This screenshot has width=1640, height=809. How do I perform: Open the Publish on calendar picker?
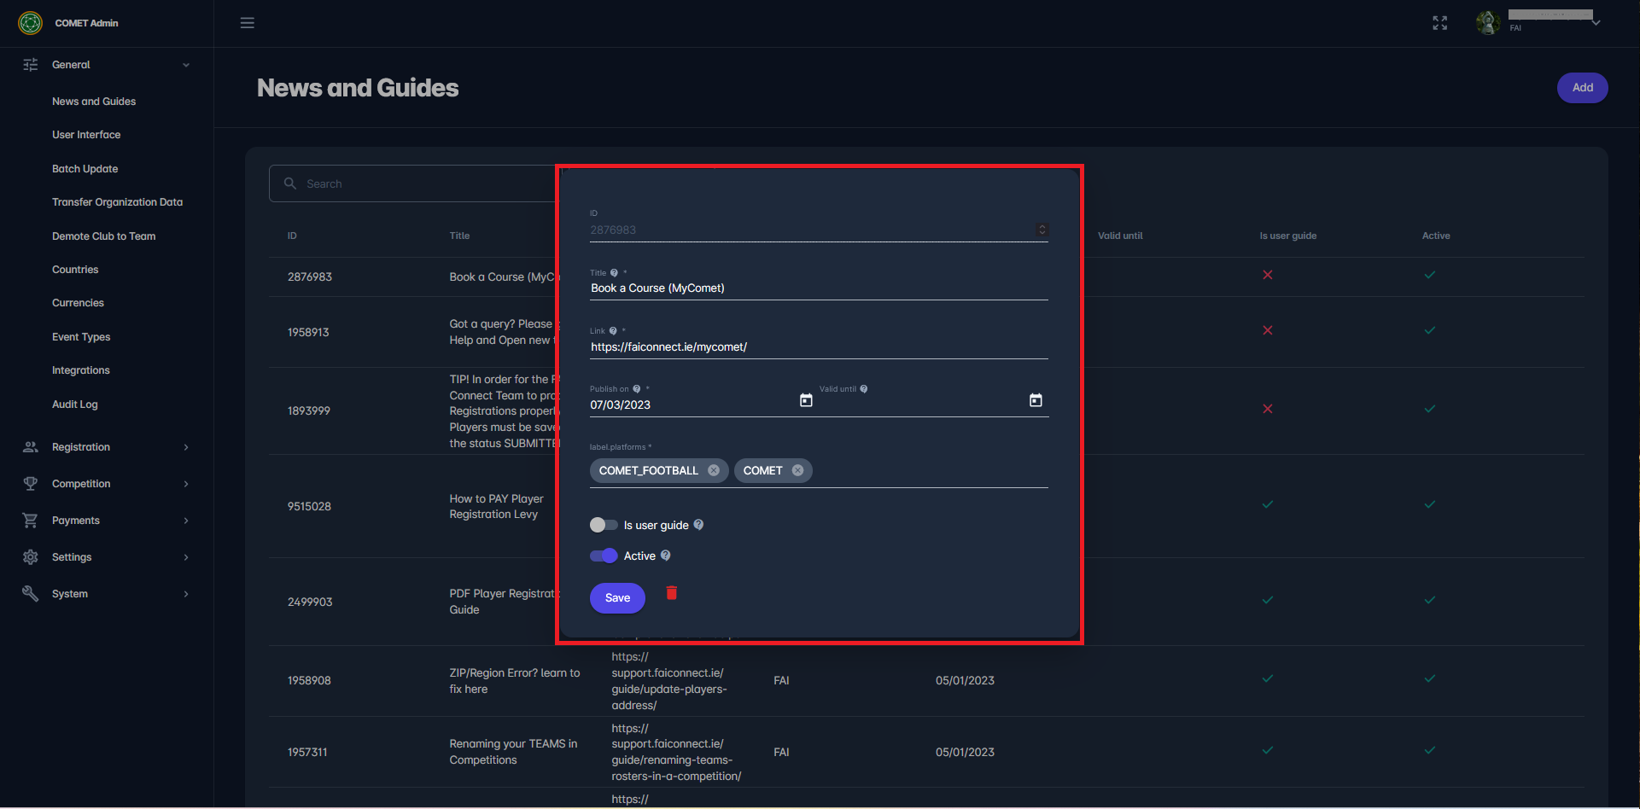806,400
